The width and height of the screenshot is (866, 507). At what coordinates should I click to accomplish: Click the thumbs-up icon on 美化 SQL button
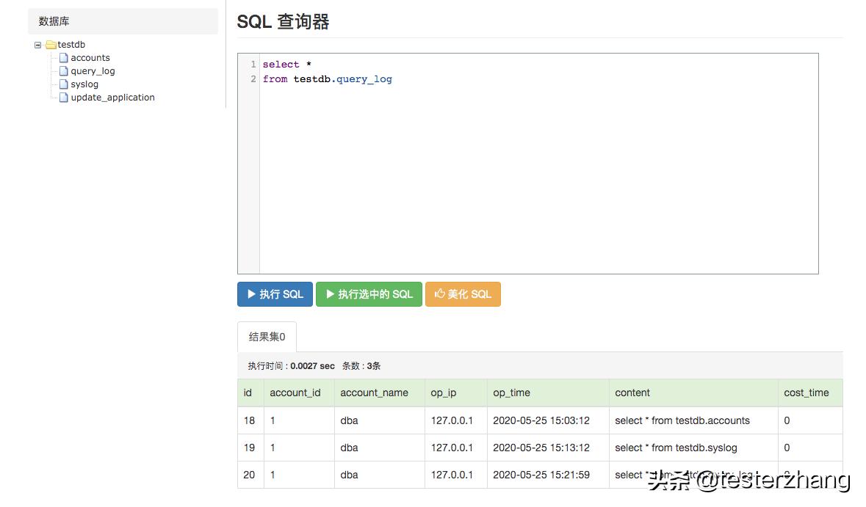(x=439, y=293)
